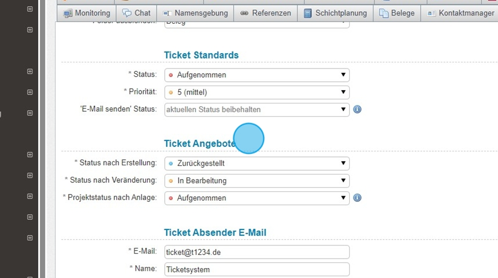Click the monitor icon on Monitoring tab

(x=68, y=13)
